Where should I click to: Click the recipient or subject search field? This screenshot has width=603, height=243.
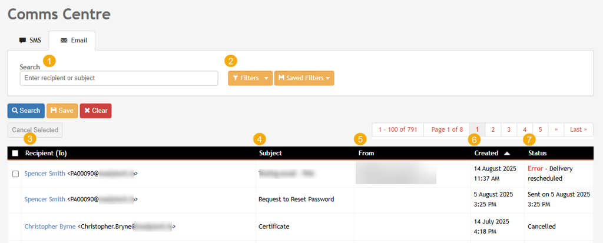point(119,78)
